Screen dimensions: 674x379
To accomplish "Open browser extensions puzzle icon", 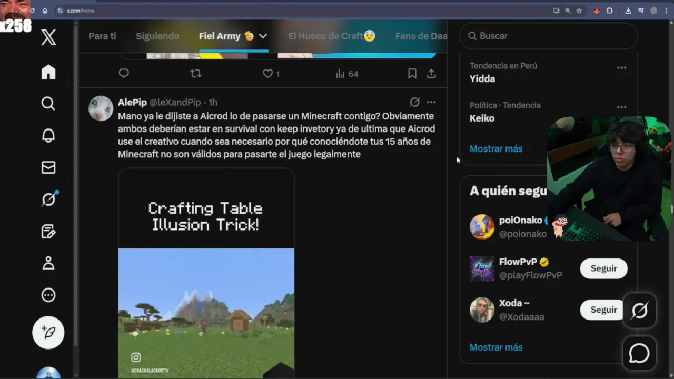I will pos(610,11).
